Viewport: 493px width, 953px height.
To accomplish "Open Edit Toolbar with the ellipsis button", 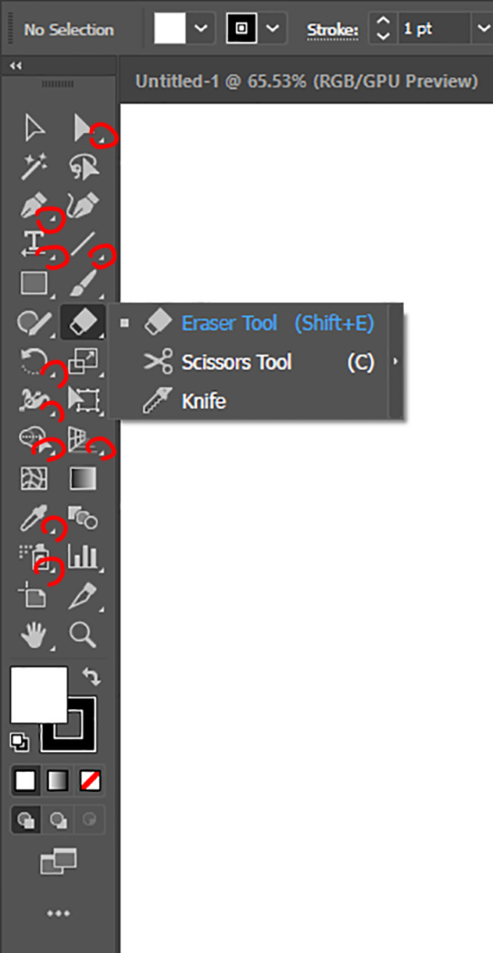I will coord(59,912).
